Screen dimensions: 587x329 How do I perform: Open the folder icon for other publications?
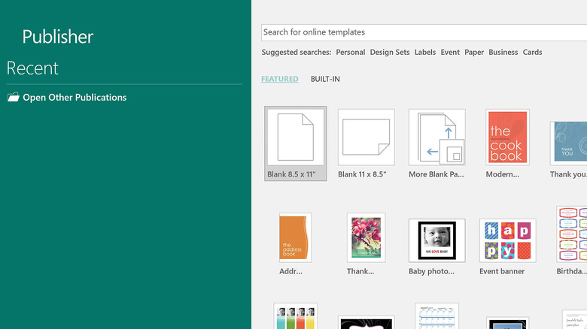coord(13,98)
